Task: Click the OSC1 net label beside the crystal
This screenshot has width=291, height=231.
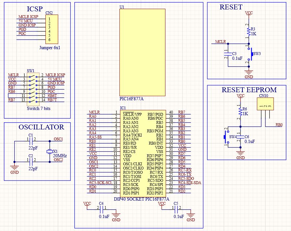Action: click(58, 139)
